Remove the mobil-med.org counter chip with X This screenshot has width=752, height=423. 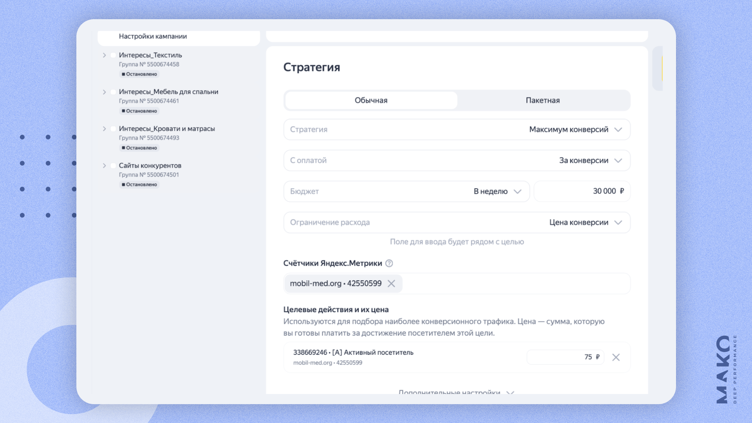click(391, 284)
